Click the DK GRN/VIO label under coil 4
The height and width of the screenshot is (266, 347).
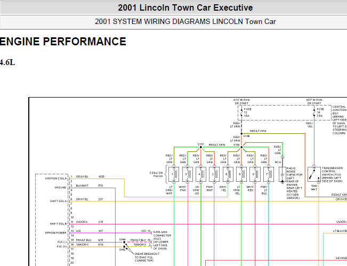196,190
